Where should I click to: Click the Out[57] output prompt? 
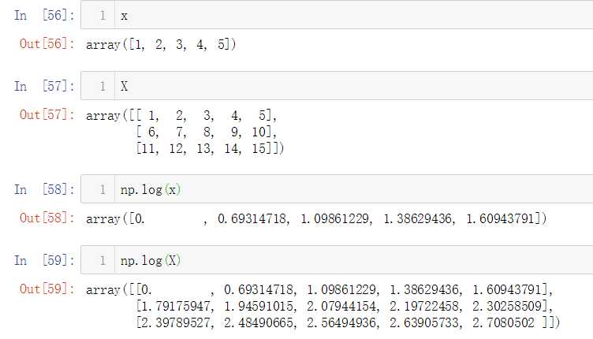[x=47, y=114]
